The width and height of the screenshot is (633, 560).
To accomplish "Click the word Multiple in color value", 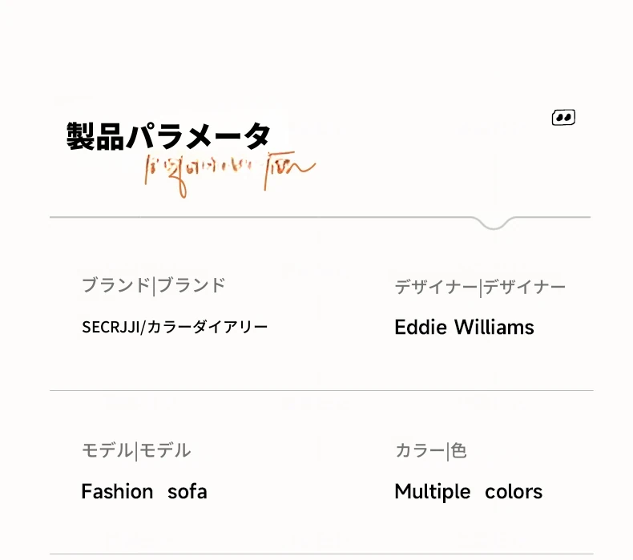I will [x=433, y=492].
